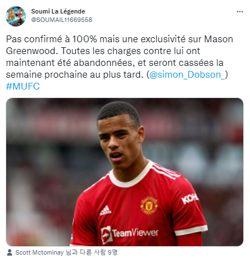Click the TeamViewer arrow emblem on the shirt

[106, 235]
